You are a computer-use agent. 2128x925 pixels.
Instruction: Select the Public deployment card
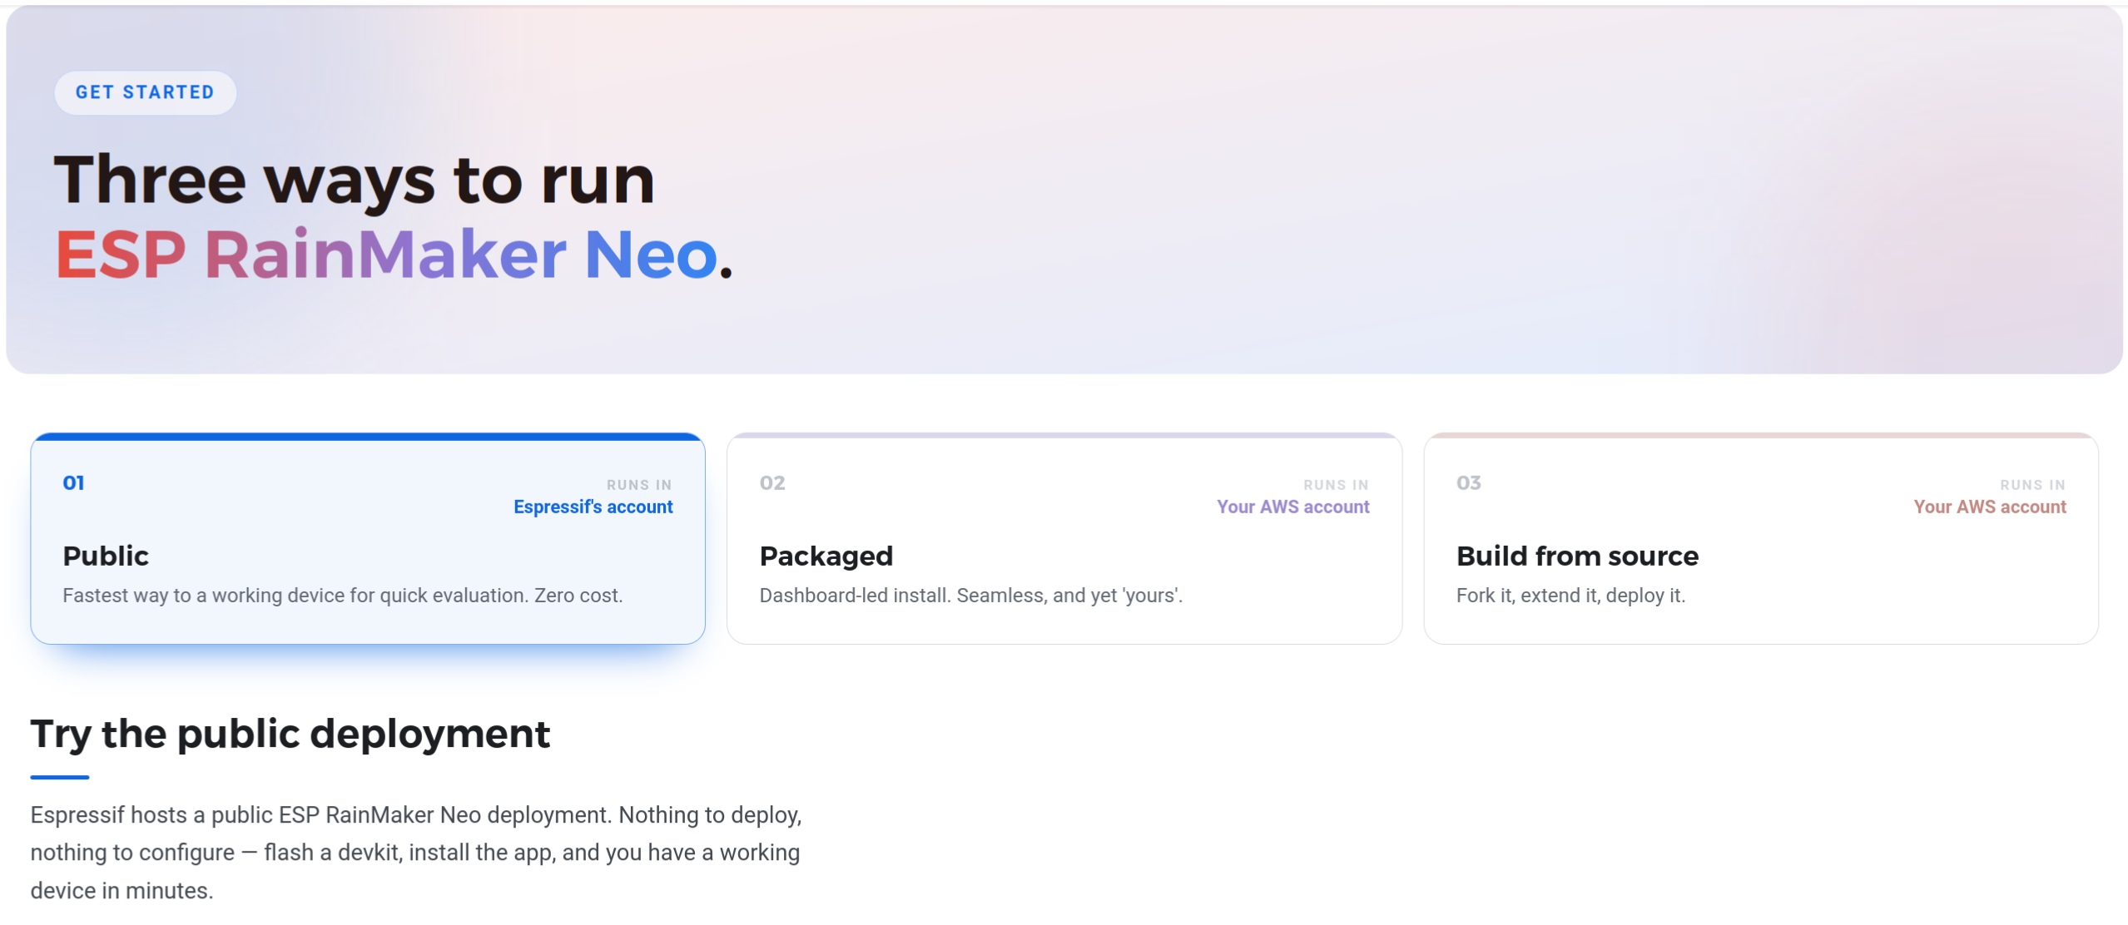(367, 538)
